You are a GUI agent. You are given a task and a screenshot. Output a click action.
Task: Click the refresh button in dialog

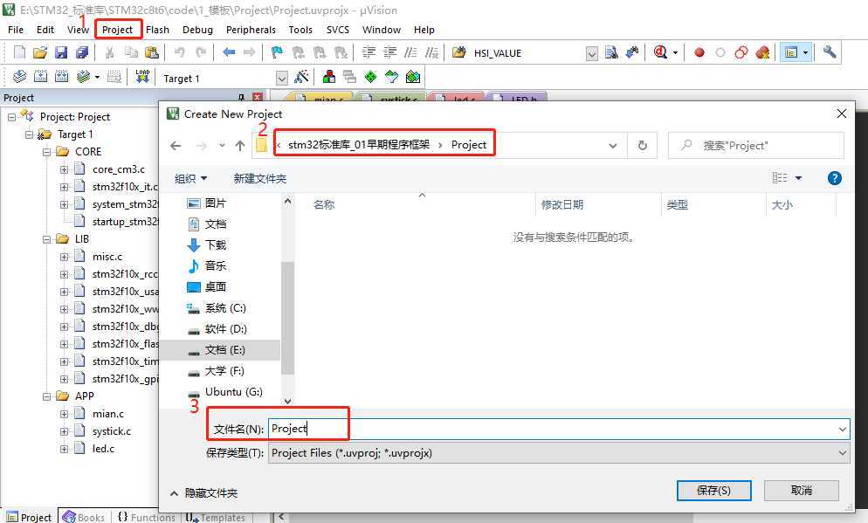pyautogui.click(x=642, y=146)
